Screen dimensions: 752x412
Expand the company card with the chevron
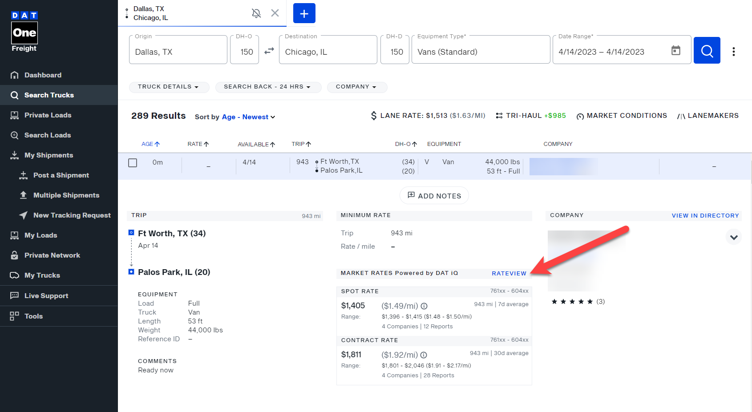pyautogui.click(x=734, y=237)
